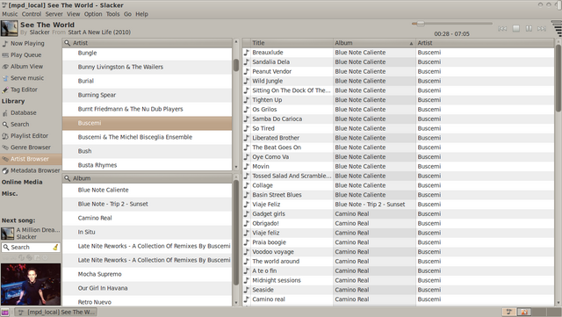Switch to the first workspace in pager
Image resolution: width=562 pixels, height=317 pixels.
508,312
